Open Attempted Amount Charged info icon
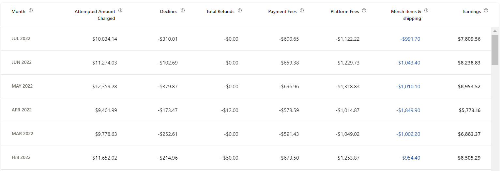Screen dimensions: 501x171 pos(120,10)
